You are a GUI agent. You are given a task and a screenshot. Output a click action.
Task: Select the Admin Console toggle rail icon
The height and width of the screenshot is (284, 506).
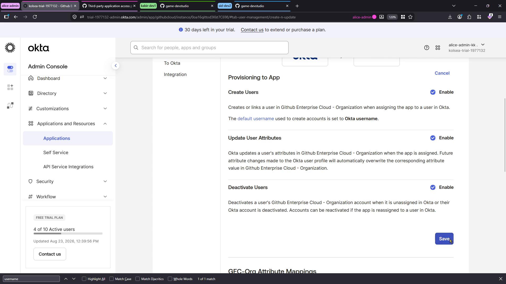point(10,69)
